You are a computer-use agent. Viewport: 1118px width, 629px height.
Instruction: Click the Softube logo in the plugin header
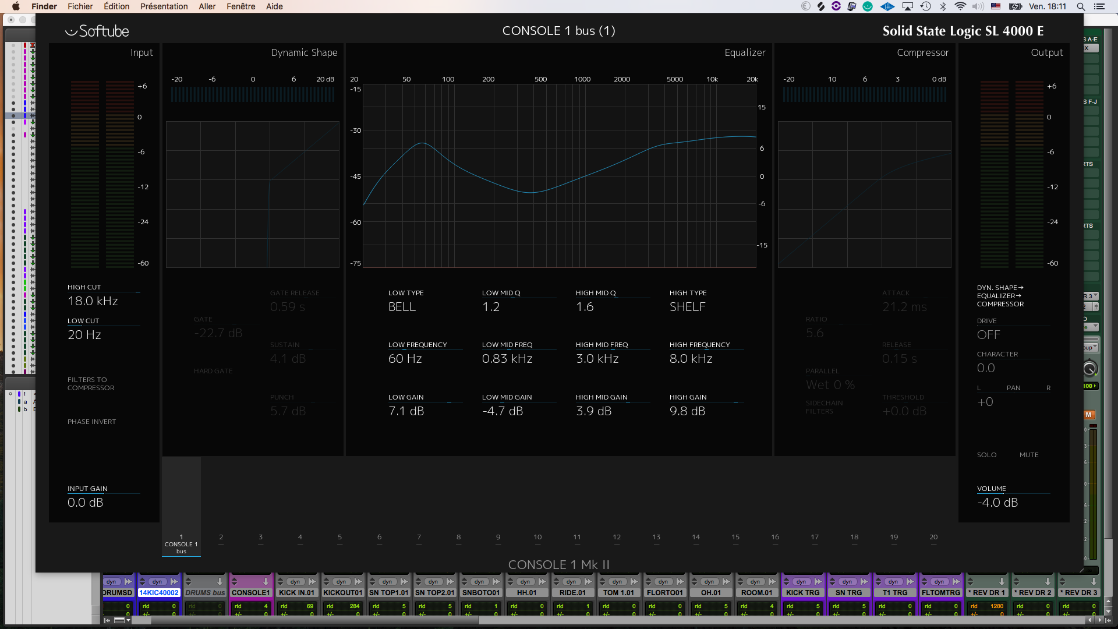coord(97,30)
